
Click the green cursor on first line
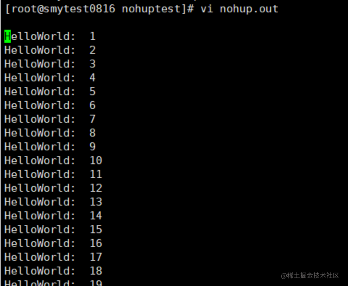point(8,36)
